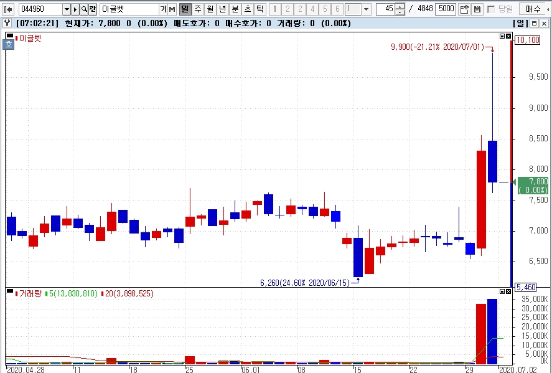Click interval preset button 4

coord(312,9)
